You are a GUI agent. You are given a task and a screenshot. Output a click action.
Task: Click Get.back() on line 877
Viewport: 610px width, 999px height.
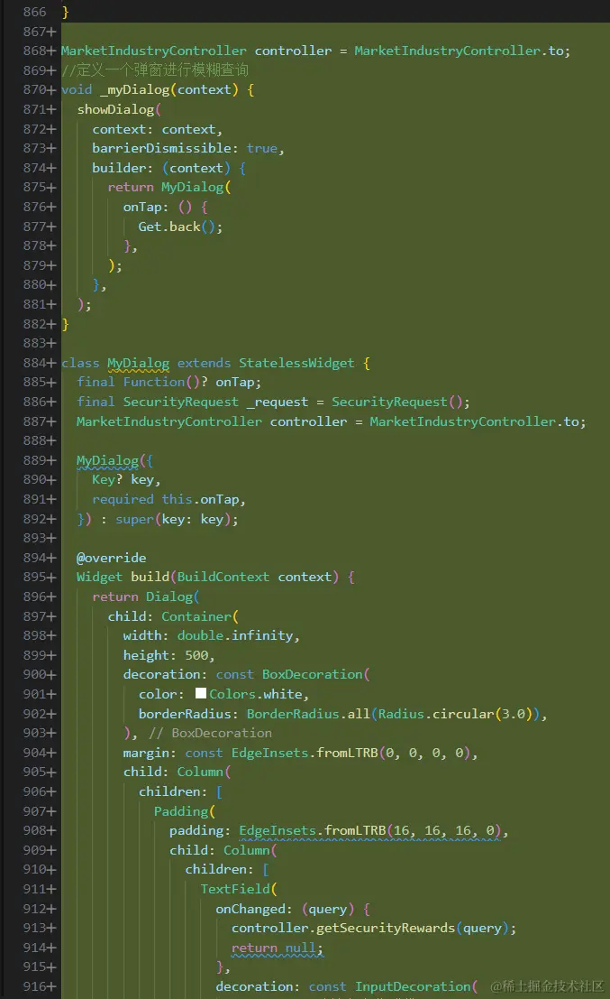tap(178, 227)
